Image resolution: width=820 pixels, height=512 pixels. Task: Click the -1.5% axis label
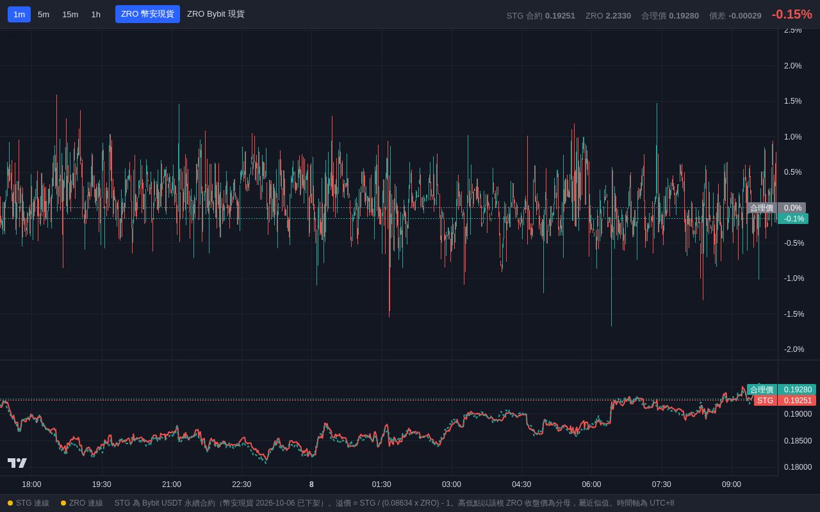794,314
